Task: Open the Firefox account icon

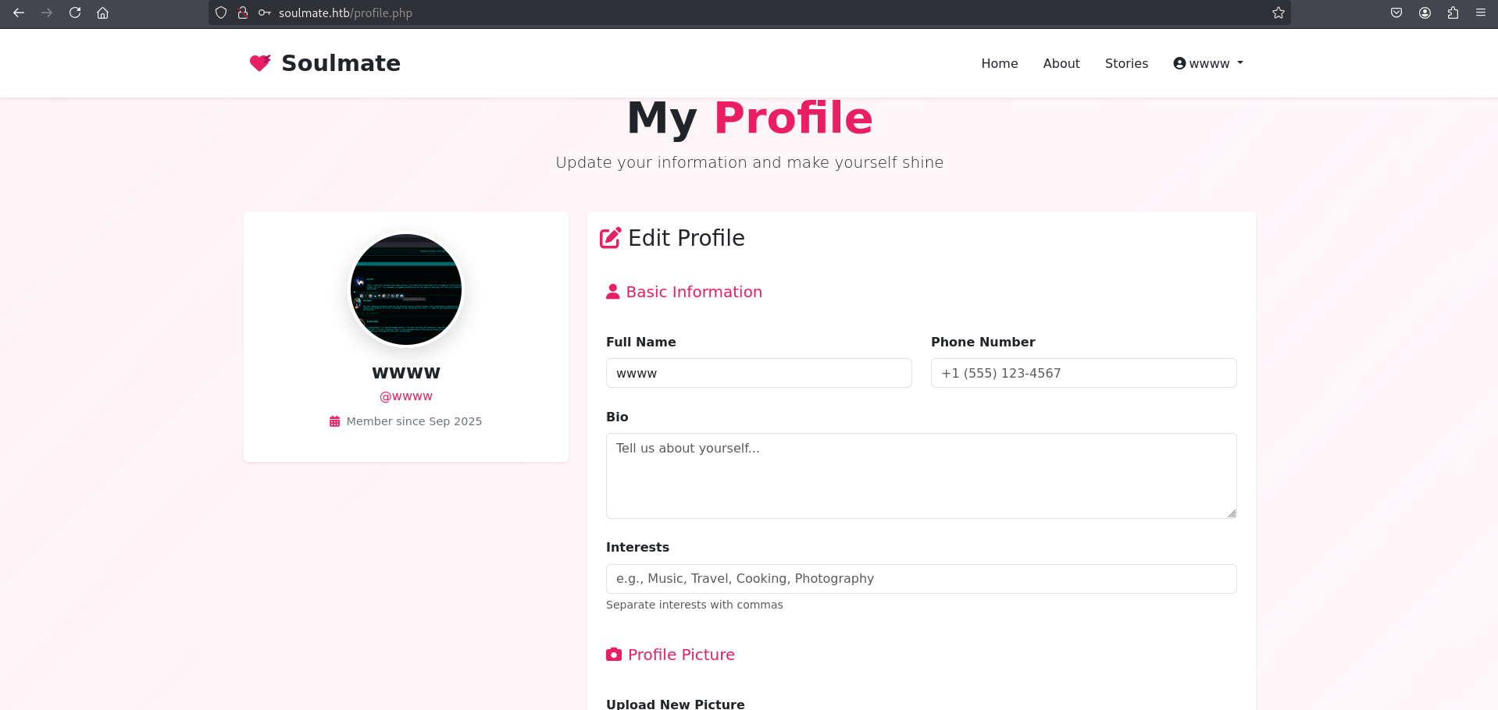Action: pos(1425,12)
